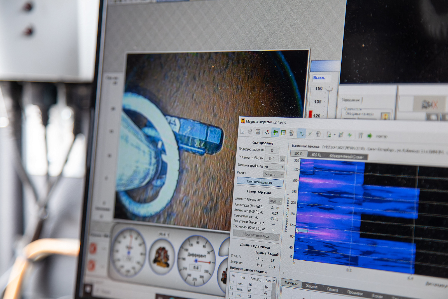The height and width of the screenshot is (299, 448).
Task: Click the vertical slider handle near 150
Action: [x=329, y=89]
